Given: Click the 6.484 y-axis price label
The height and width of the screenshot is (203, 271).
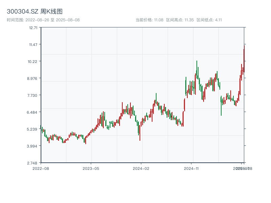Looking at the screenshot, I should 33,112.
